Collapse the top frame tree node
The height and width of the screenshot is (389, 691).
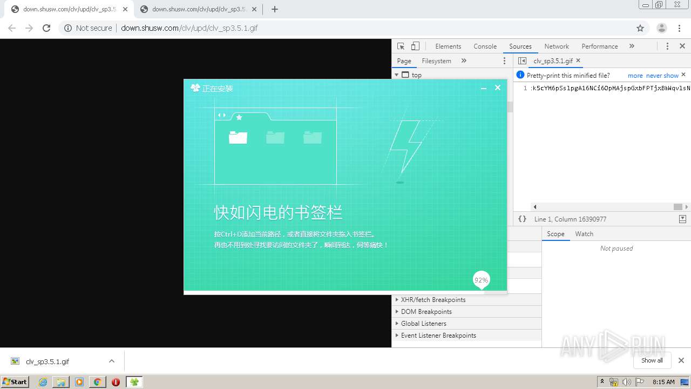[397, 75]
